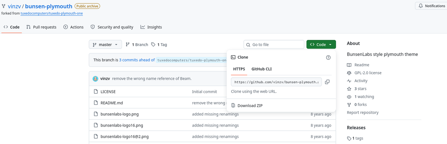Click the file icon beside bunsenlabs-logo16@2.png
Viewport: 447px width, 144px height.
click(x=96, y=136)
